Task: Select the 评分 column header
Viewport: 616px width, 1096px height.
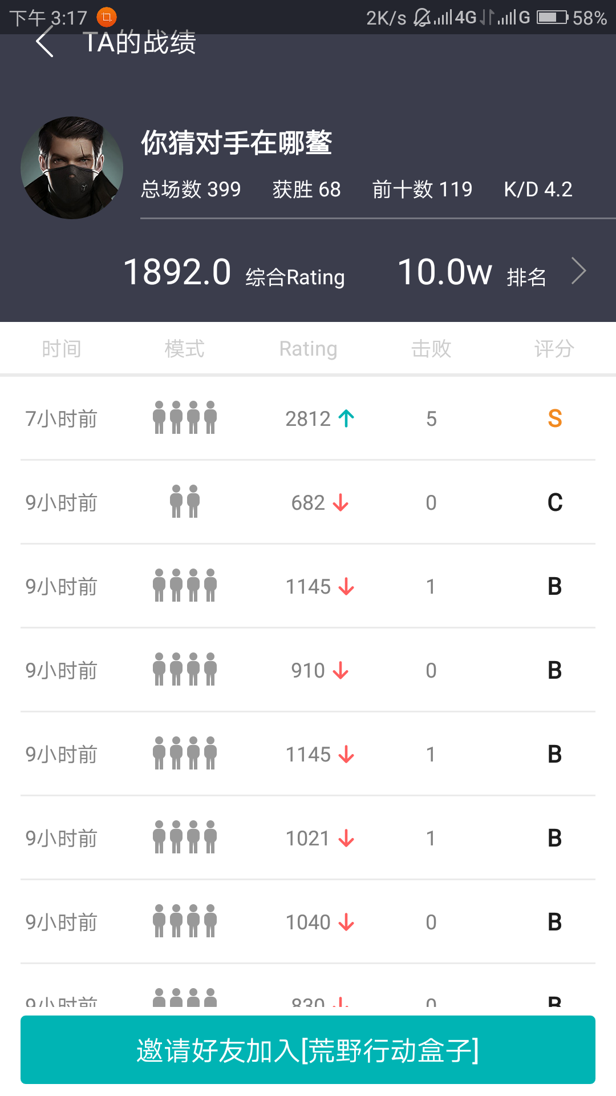Action: [x=554, y=348]
